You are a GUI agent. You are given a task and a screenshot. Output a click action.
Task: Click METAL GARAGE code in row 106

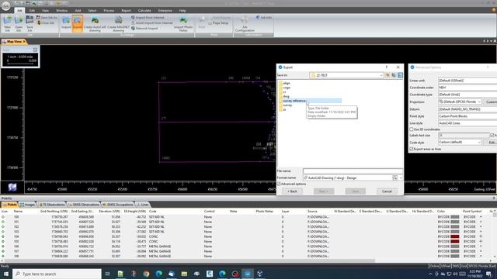pyautogui.click(x=160, y=246)
